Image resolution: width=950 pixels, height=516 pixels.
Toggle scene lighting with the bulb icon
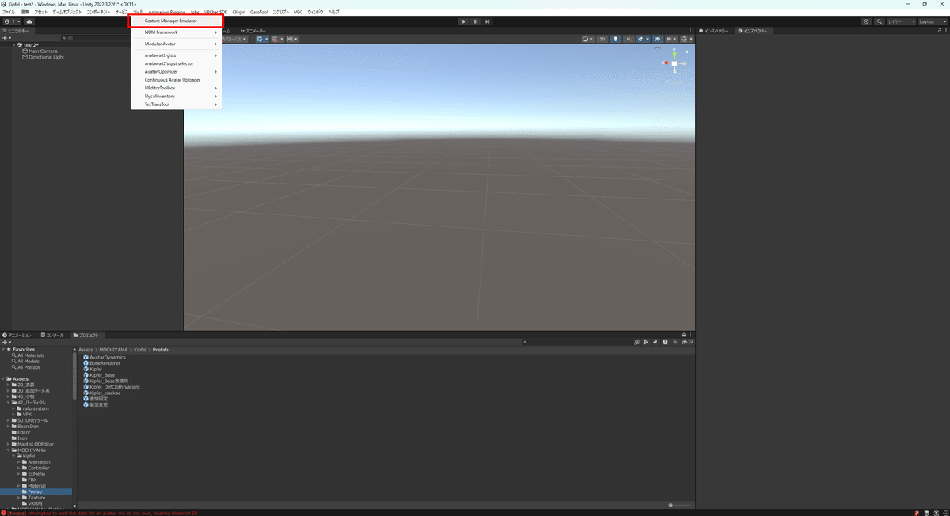point(616,38)
